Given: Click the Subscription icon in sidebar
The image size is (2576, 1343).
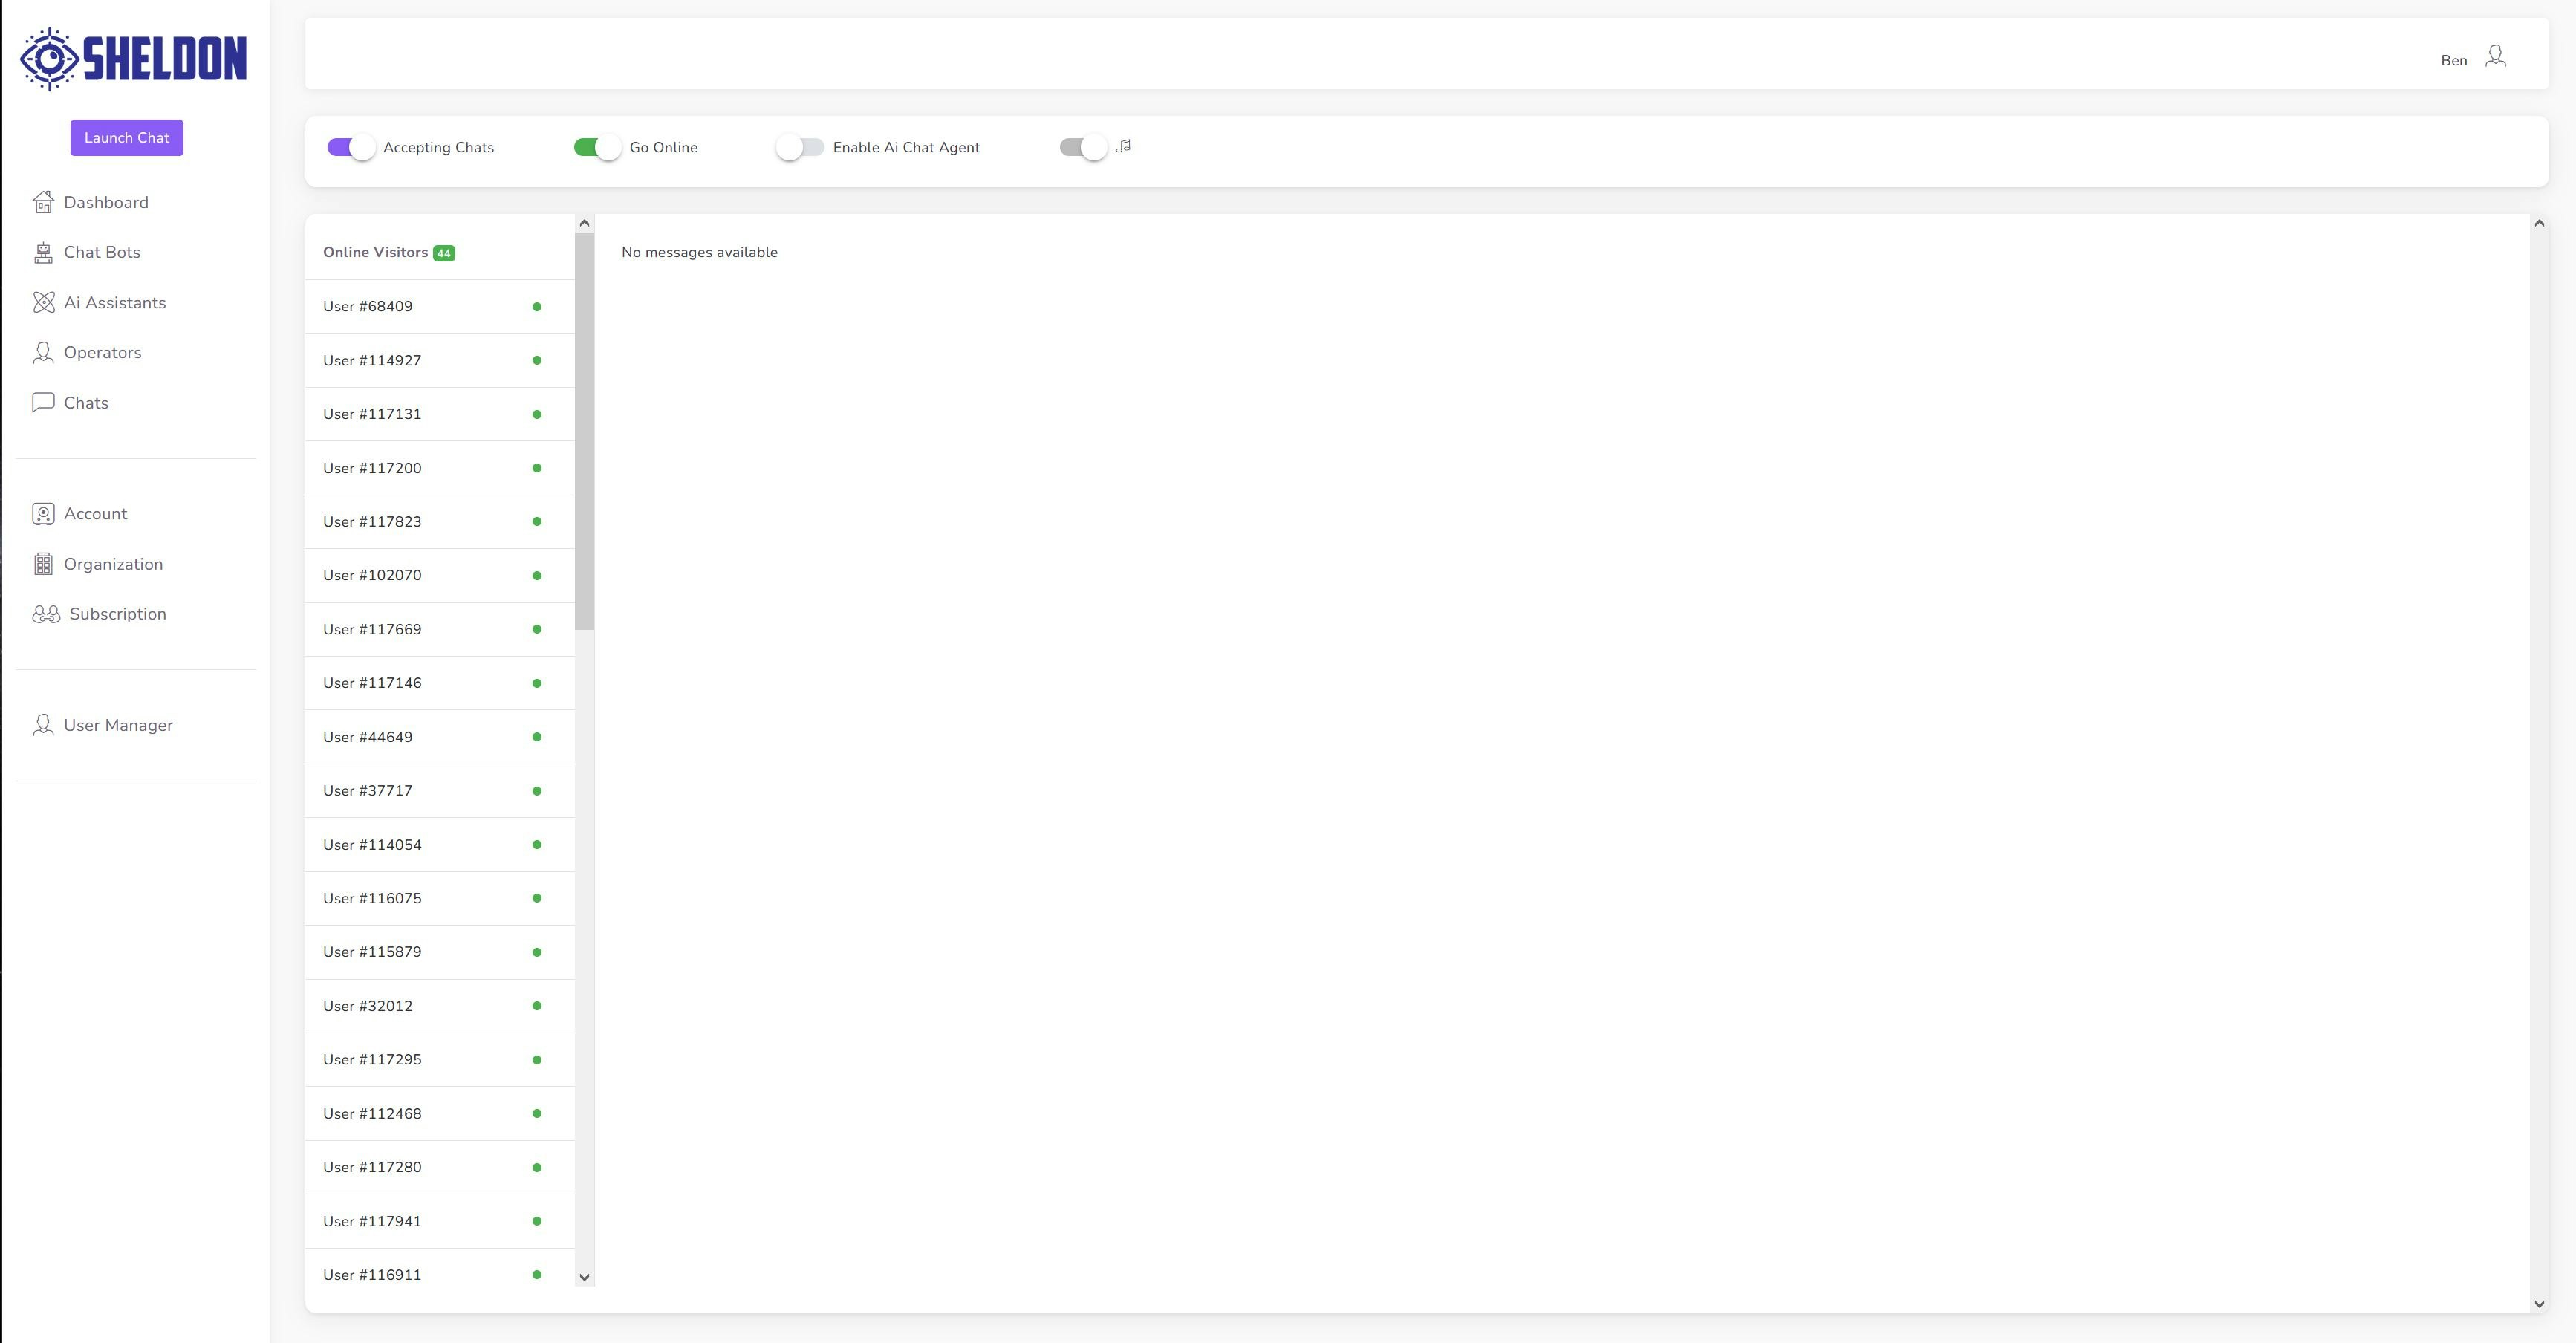Looking at the screenshot, I should (x=46, y=614).
